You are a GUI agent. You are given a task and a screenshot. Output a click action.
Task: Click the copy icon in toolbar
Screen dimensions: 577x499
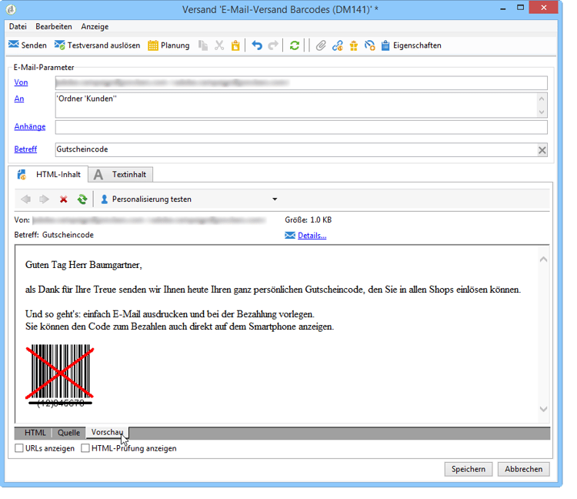coord(203,45)
